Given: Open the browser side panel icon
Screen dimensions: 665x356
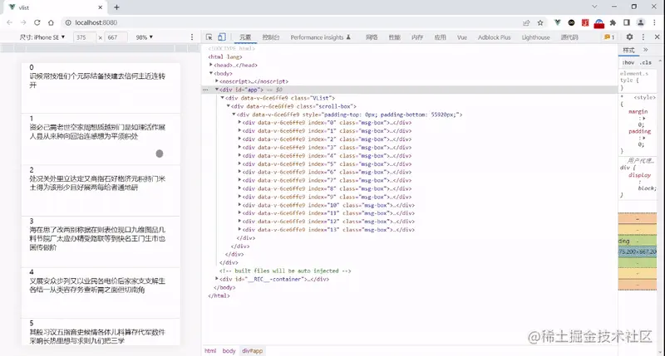Looking at the screenshot, I should tap(627, 22).
